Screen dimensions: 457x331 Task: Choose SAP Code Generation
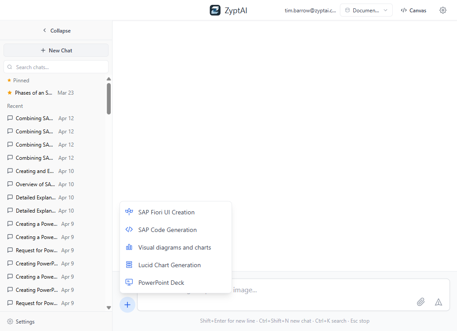point(176,230)
